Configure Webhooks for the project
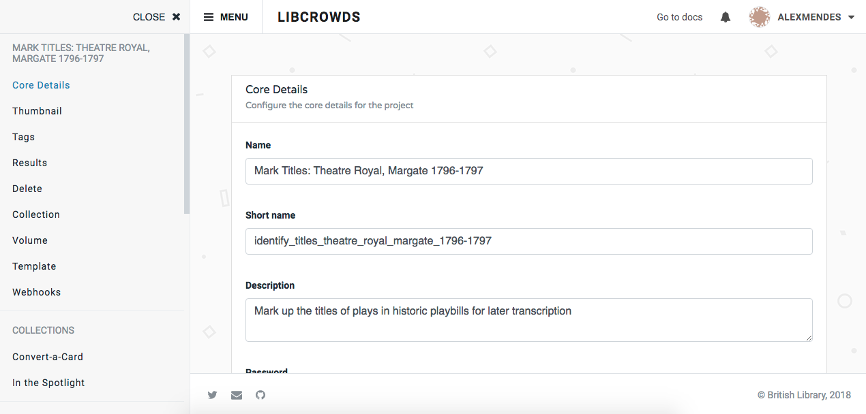 36,291
